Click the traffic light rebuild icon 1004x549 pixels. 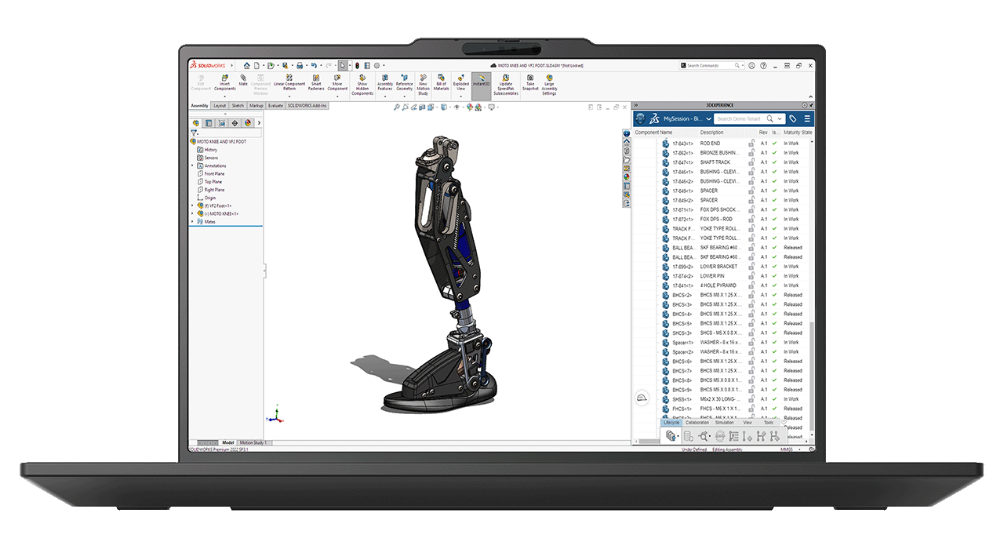tap(357, 66)
